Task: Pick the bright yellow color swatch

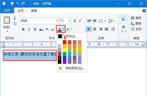Action: tap(65, 50)
